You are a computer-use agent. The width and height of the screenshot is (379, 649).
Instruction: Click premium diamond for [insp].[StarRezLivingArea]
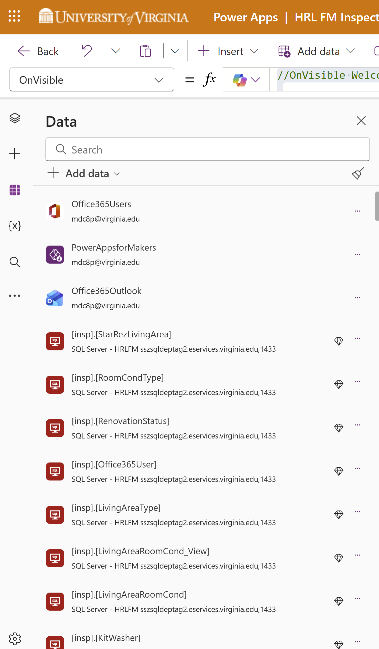(x=339, y=341)
